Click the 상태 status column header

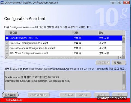tap(85, 33)
